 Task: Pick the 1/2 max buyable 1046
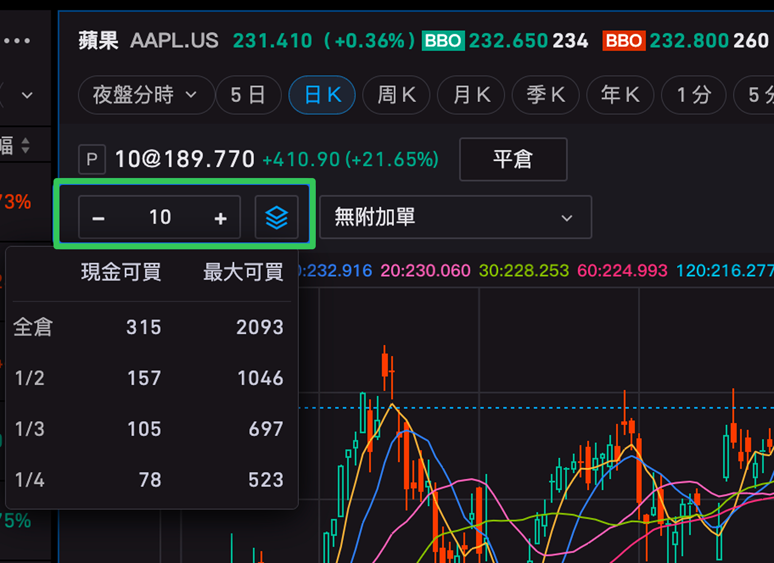[x=260, y=378]
